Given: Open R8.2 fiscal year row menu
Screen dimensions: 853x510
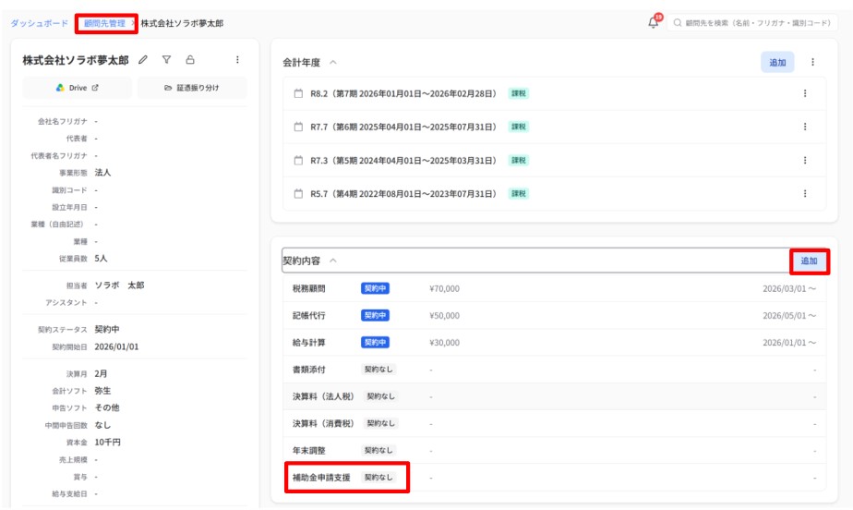Looking at the screenshot, I should (x=805, y=93).
